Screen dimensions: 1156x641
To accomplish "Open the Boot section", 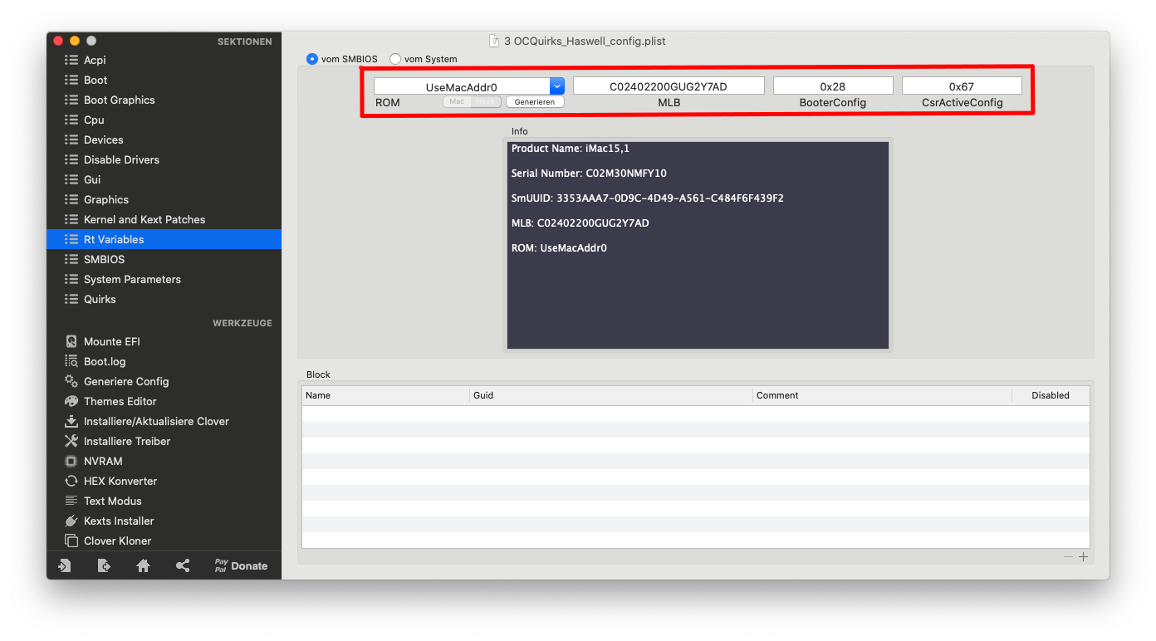I will pos(164,80).
